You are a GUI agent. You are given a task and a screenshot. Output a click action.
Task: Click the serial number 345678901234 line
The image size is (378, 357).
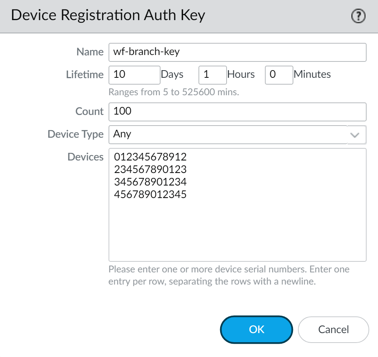click(150, 182)
